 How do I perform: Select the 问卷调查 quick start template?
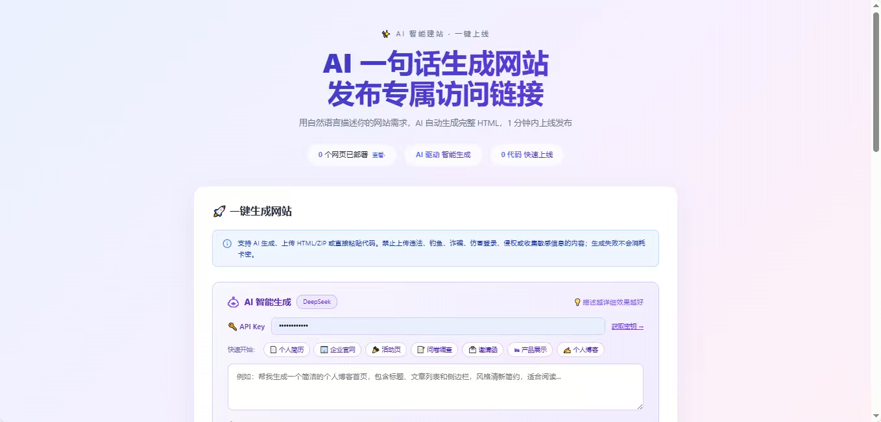(435, 350)
